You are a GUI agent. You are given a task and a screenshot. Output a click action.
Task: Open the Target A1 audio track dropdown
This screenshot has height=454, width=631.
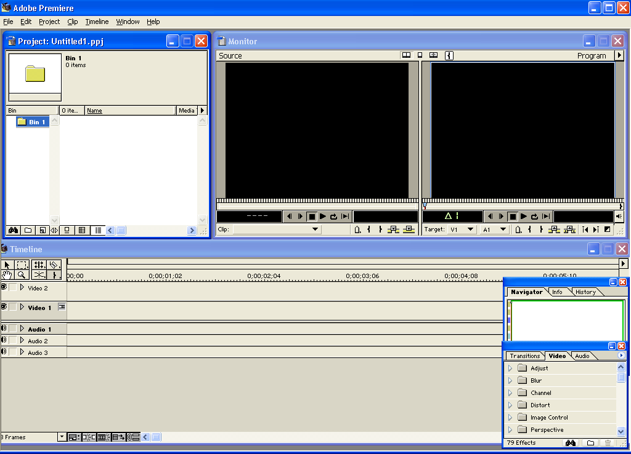494,229
